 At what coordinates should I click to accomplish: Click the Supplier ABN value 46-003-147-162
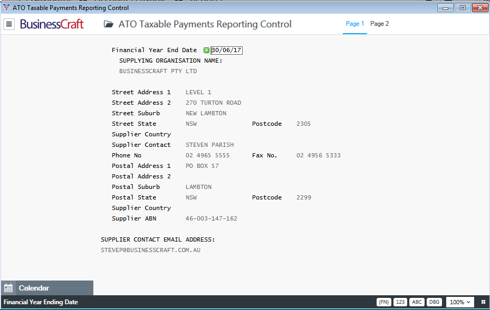tap(212, 218)
